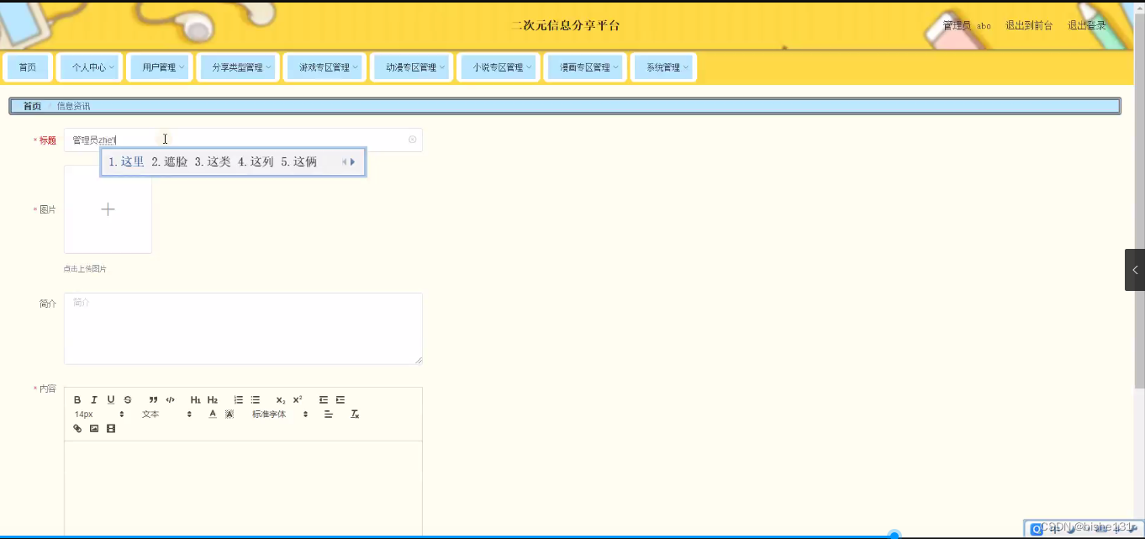Open the 游戏专区管理 menu
Screen dimensions: 1145x539
tap(325, 66)
